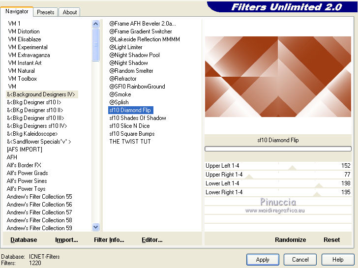The height and width of the screenshot is (268, 358).
Task: Open Filter Info...
Action: 109,239
